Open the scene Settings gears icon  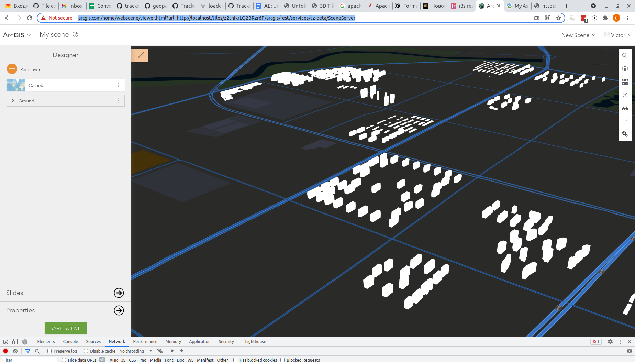click(625, 134)
